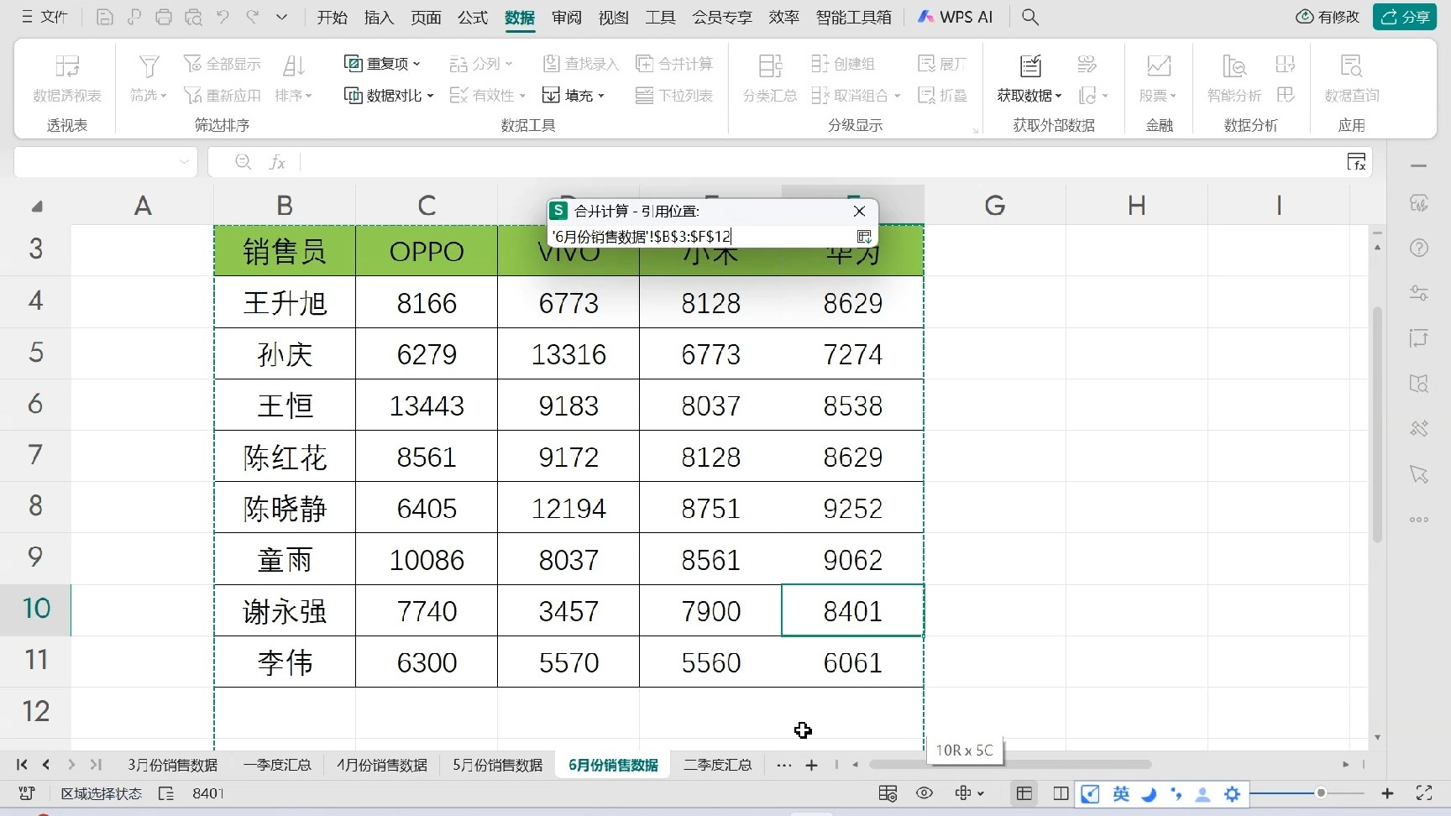Click the zoom in plus button
The image size is (1451, 816).
tap(1387, 793)
